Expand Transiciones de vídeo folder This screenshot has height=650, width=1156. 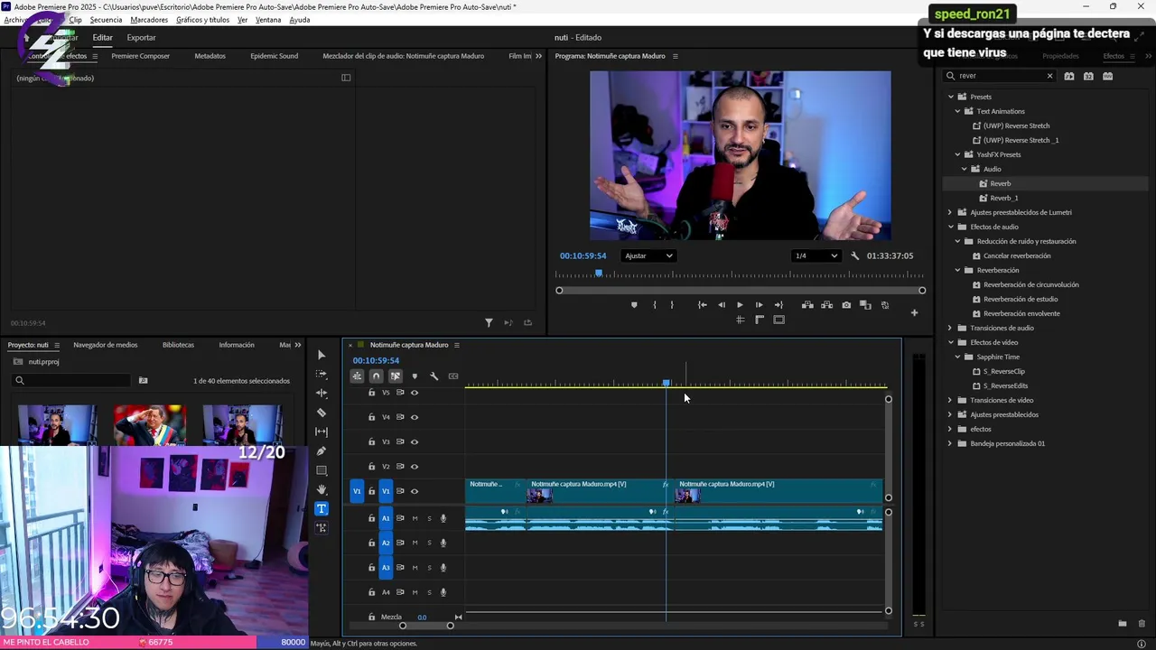(951, 400)
